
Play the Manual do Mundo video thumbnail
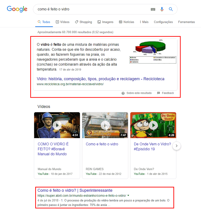[x=57, y=125]
